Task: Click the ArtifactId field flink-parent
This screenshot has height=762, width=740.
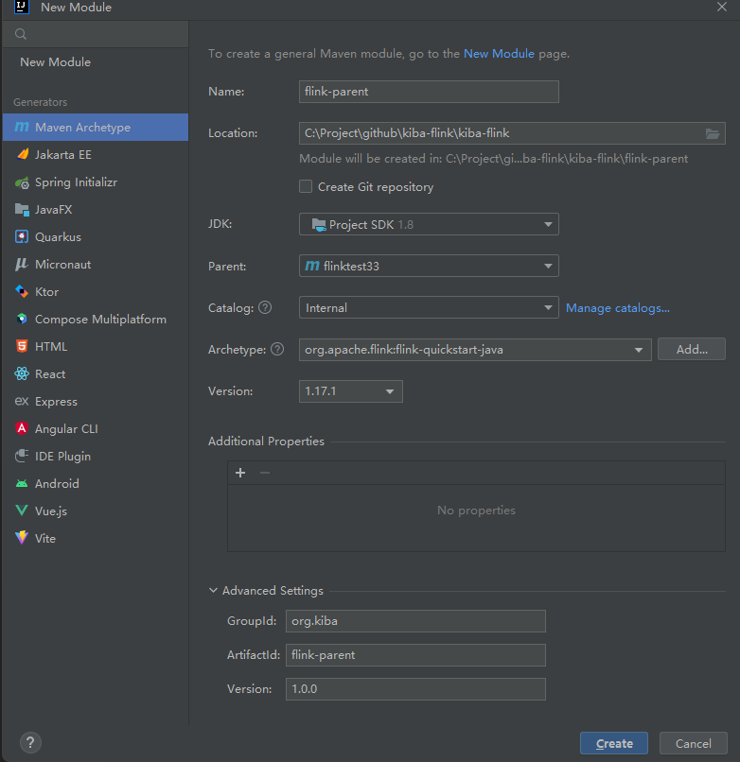Action: click(415, 655)
